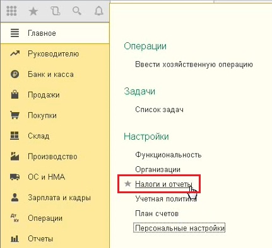Click the ruble coin icon for Банк и касса
Screen dimensions: 272x248
15,74
